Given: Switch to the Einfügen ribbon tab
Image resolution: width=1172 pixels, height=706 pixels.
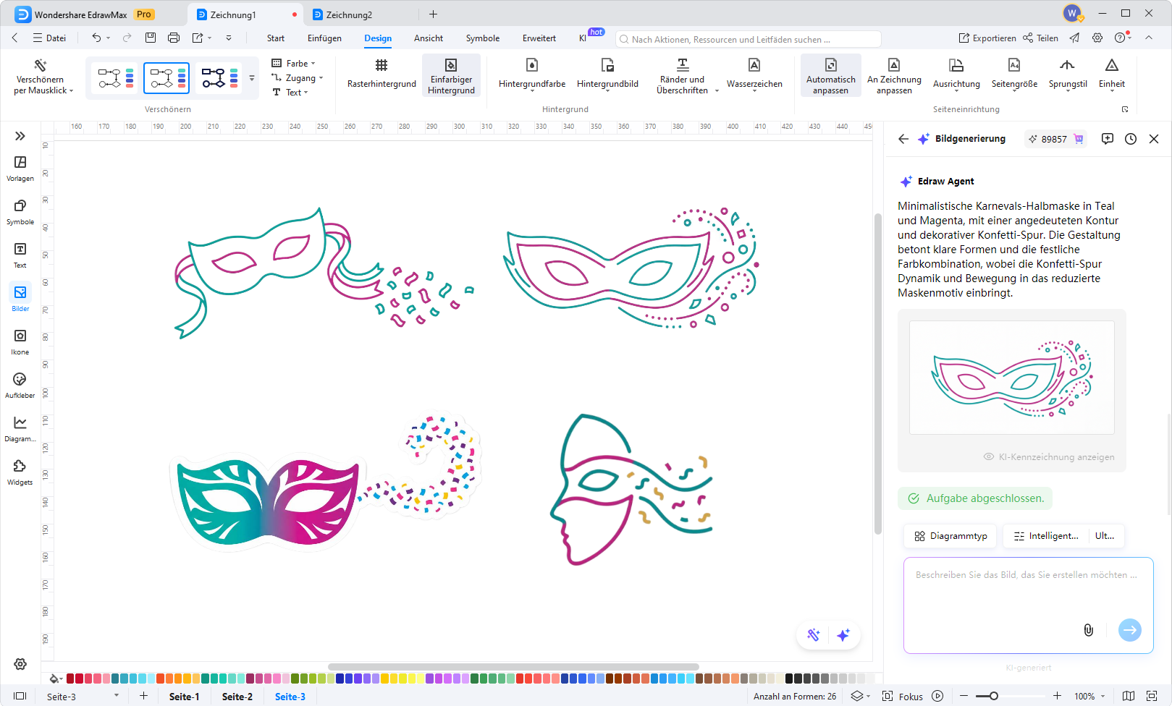Looking at the screenshot, I should [324, 38].
